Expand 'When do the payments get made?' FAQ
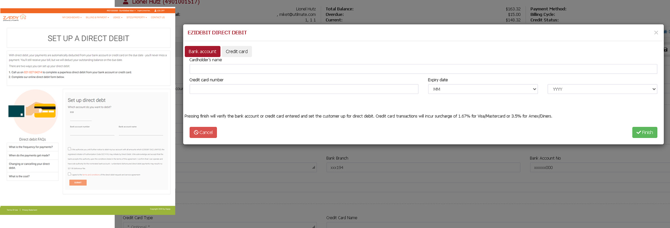Image resolution: width=670 pixels, height=228 pixels. click(32, 155)
